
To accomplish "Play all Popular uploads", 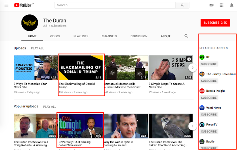I will pyautogui.click(x=50, y=107).
